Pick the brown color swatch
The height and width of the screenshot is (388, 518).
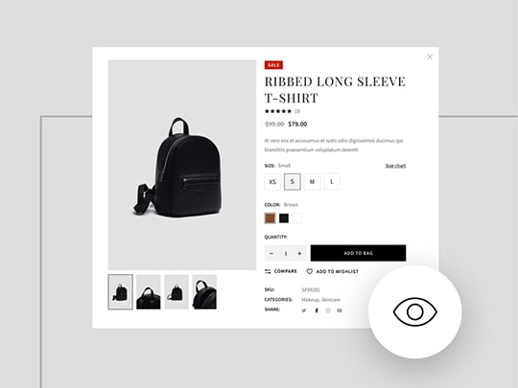(270, 218)
